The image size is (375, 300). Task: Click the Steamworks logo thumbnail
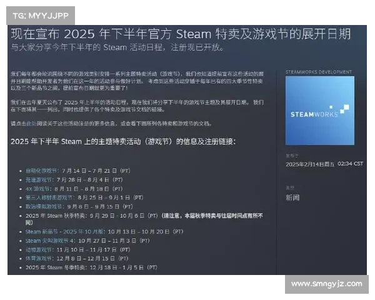(320, 111)
